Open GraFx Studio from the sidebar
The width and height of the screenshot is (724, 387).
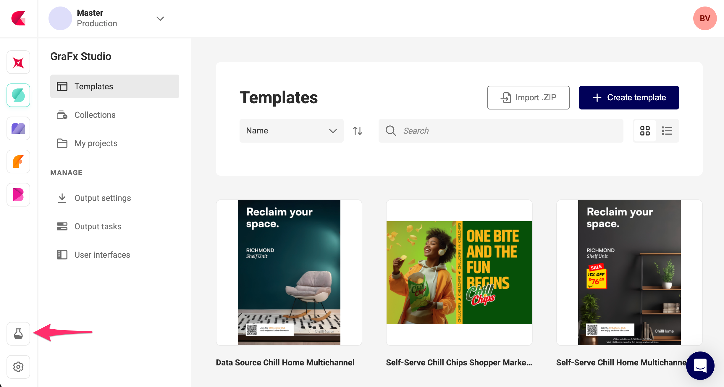[x=18, y=95]
